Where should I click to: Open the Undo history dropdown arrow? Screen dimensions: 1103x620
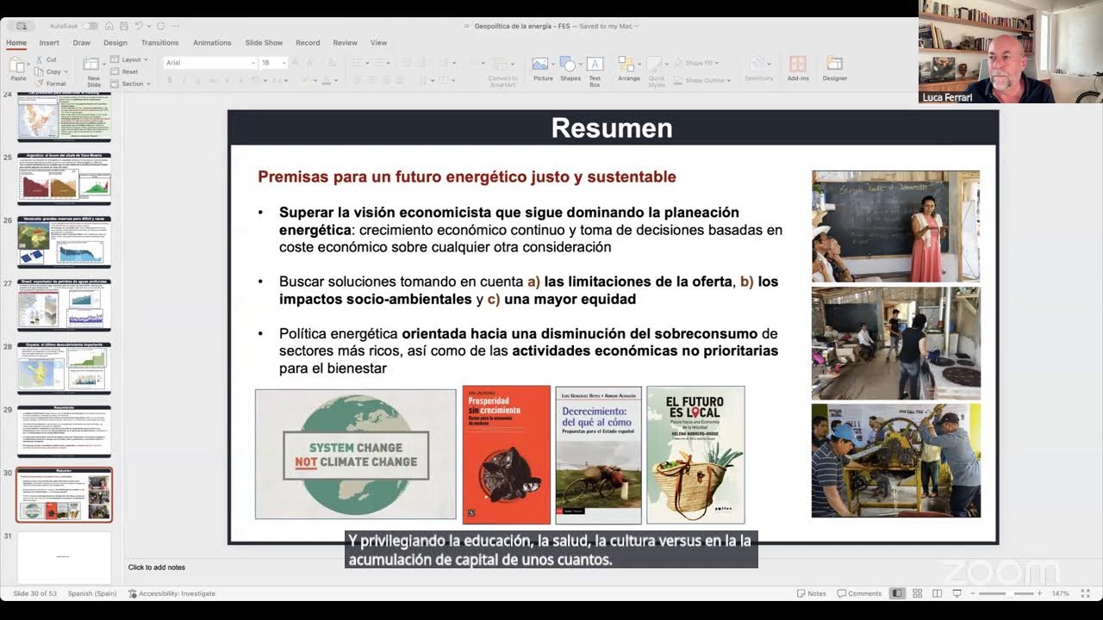[x=147, y=26]
